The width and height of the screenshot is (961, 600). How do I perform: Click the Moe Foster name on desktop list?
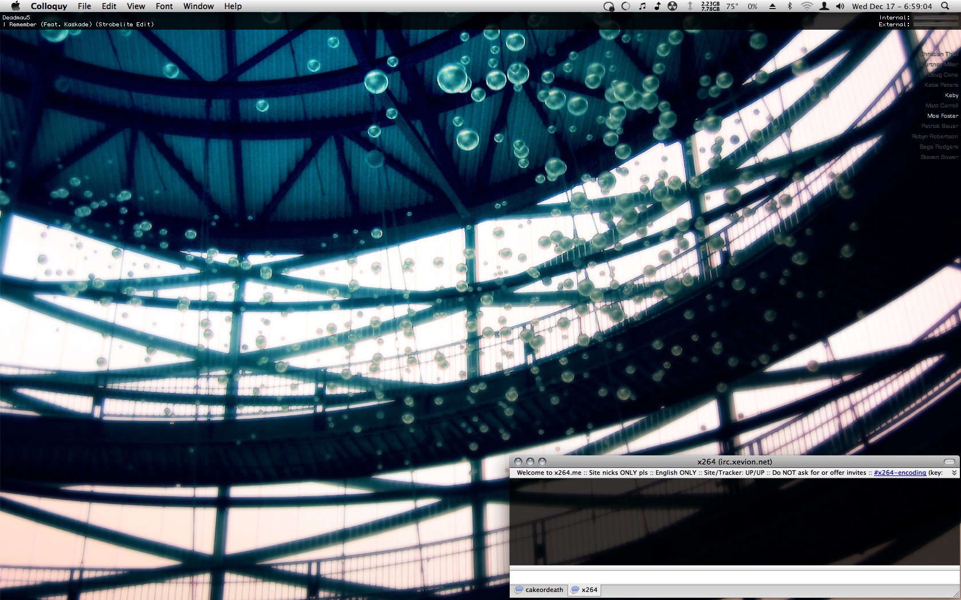pyautogui.click(x=943, y=116)
